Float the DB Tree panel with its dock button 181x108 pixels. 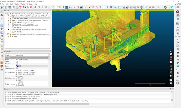point(50,10)
